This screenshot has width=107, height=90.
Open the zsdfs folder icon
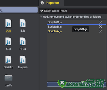(x=8, y=78)
